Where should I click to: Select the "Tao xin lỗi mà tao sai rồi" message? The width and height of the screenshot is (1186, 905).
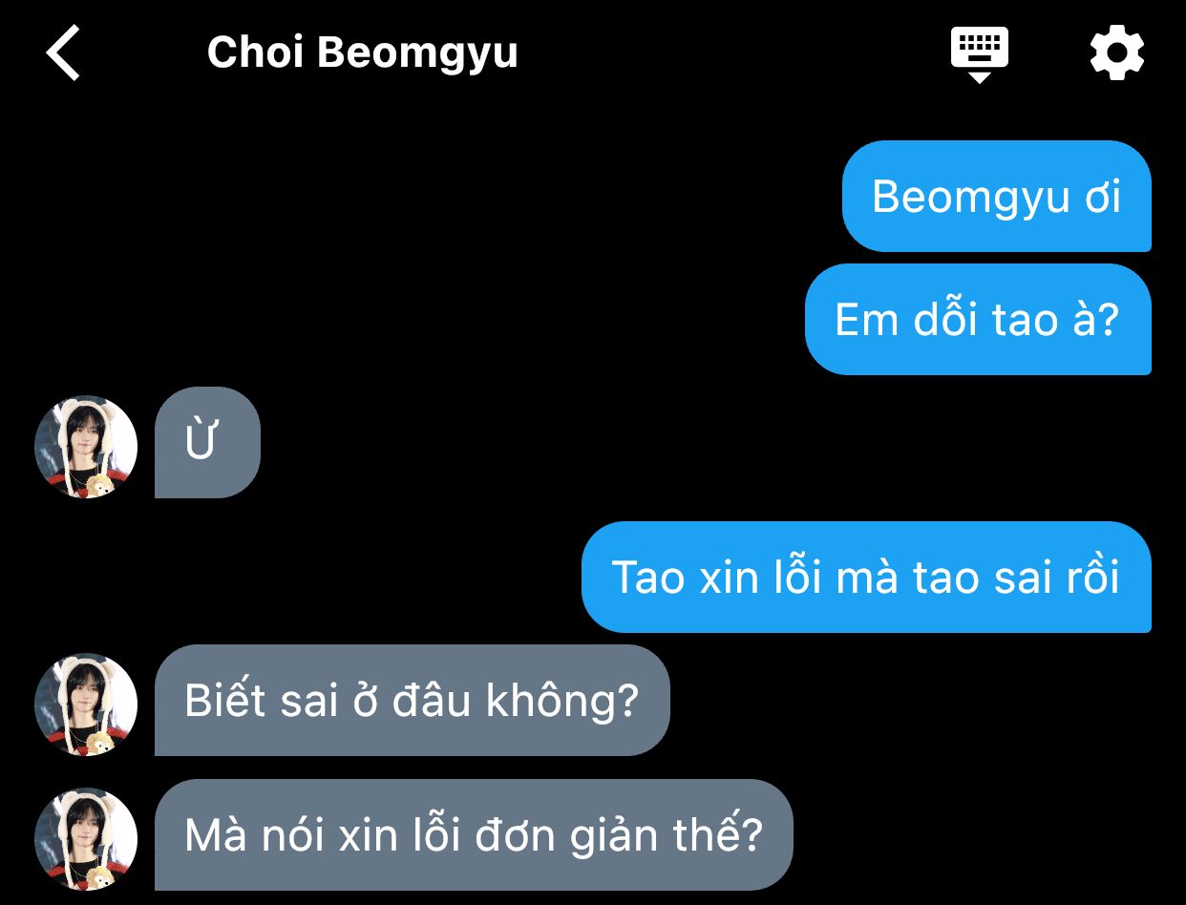coord(866,577)
